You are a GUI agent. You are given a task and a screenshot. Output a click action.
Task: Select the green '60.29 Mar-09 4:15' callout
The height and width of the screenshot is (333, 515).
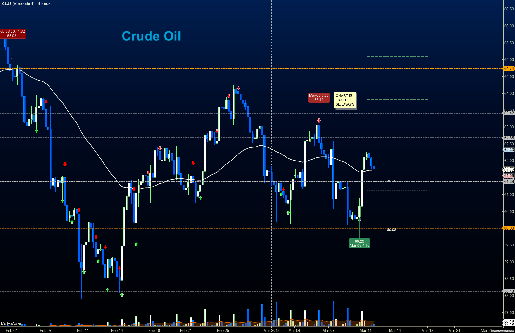(359, 243)
